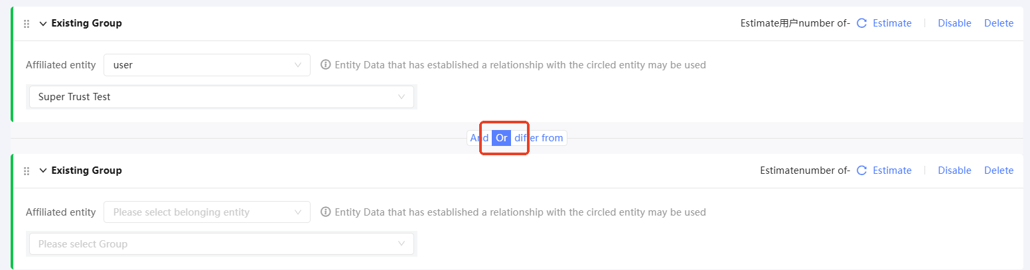Click the drag handle of the first Existing Group

tap(27, 24)
